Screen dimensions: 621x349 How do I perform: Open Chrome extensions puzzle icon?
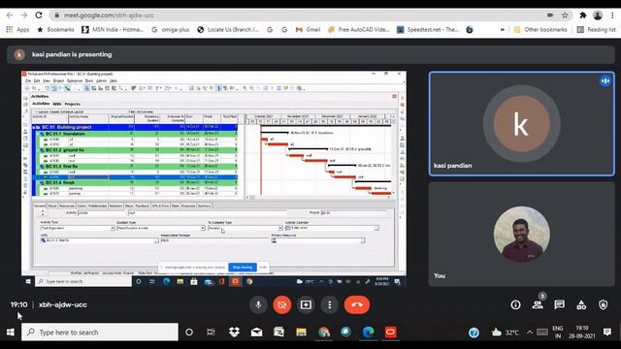pos(582,16)
